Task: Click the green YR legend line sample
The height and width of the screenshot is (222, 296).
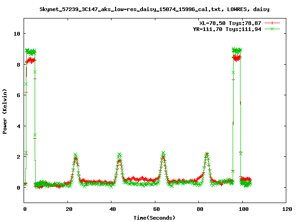Action: (x=272, y=29)
